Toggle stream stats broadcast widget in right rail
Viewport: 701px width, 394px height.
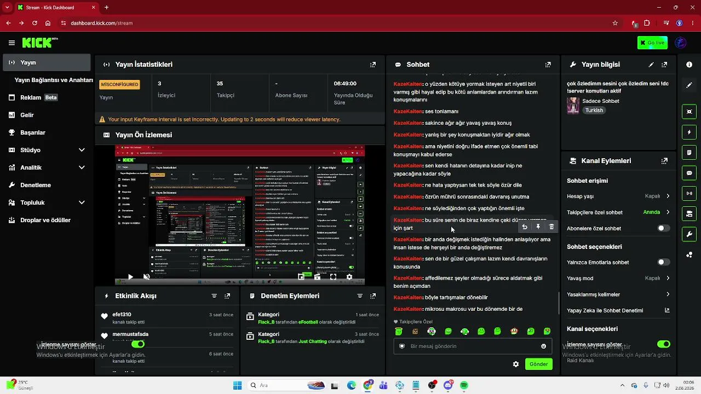click(x=689, y=193)
